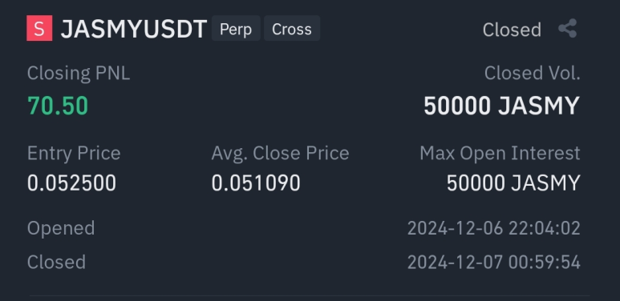Tap the share icon next to Closed
The width and height of the screenshot is (620, 301).
567,29
